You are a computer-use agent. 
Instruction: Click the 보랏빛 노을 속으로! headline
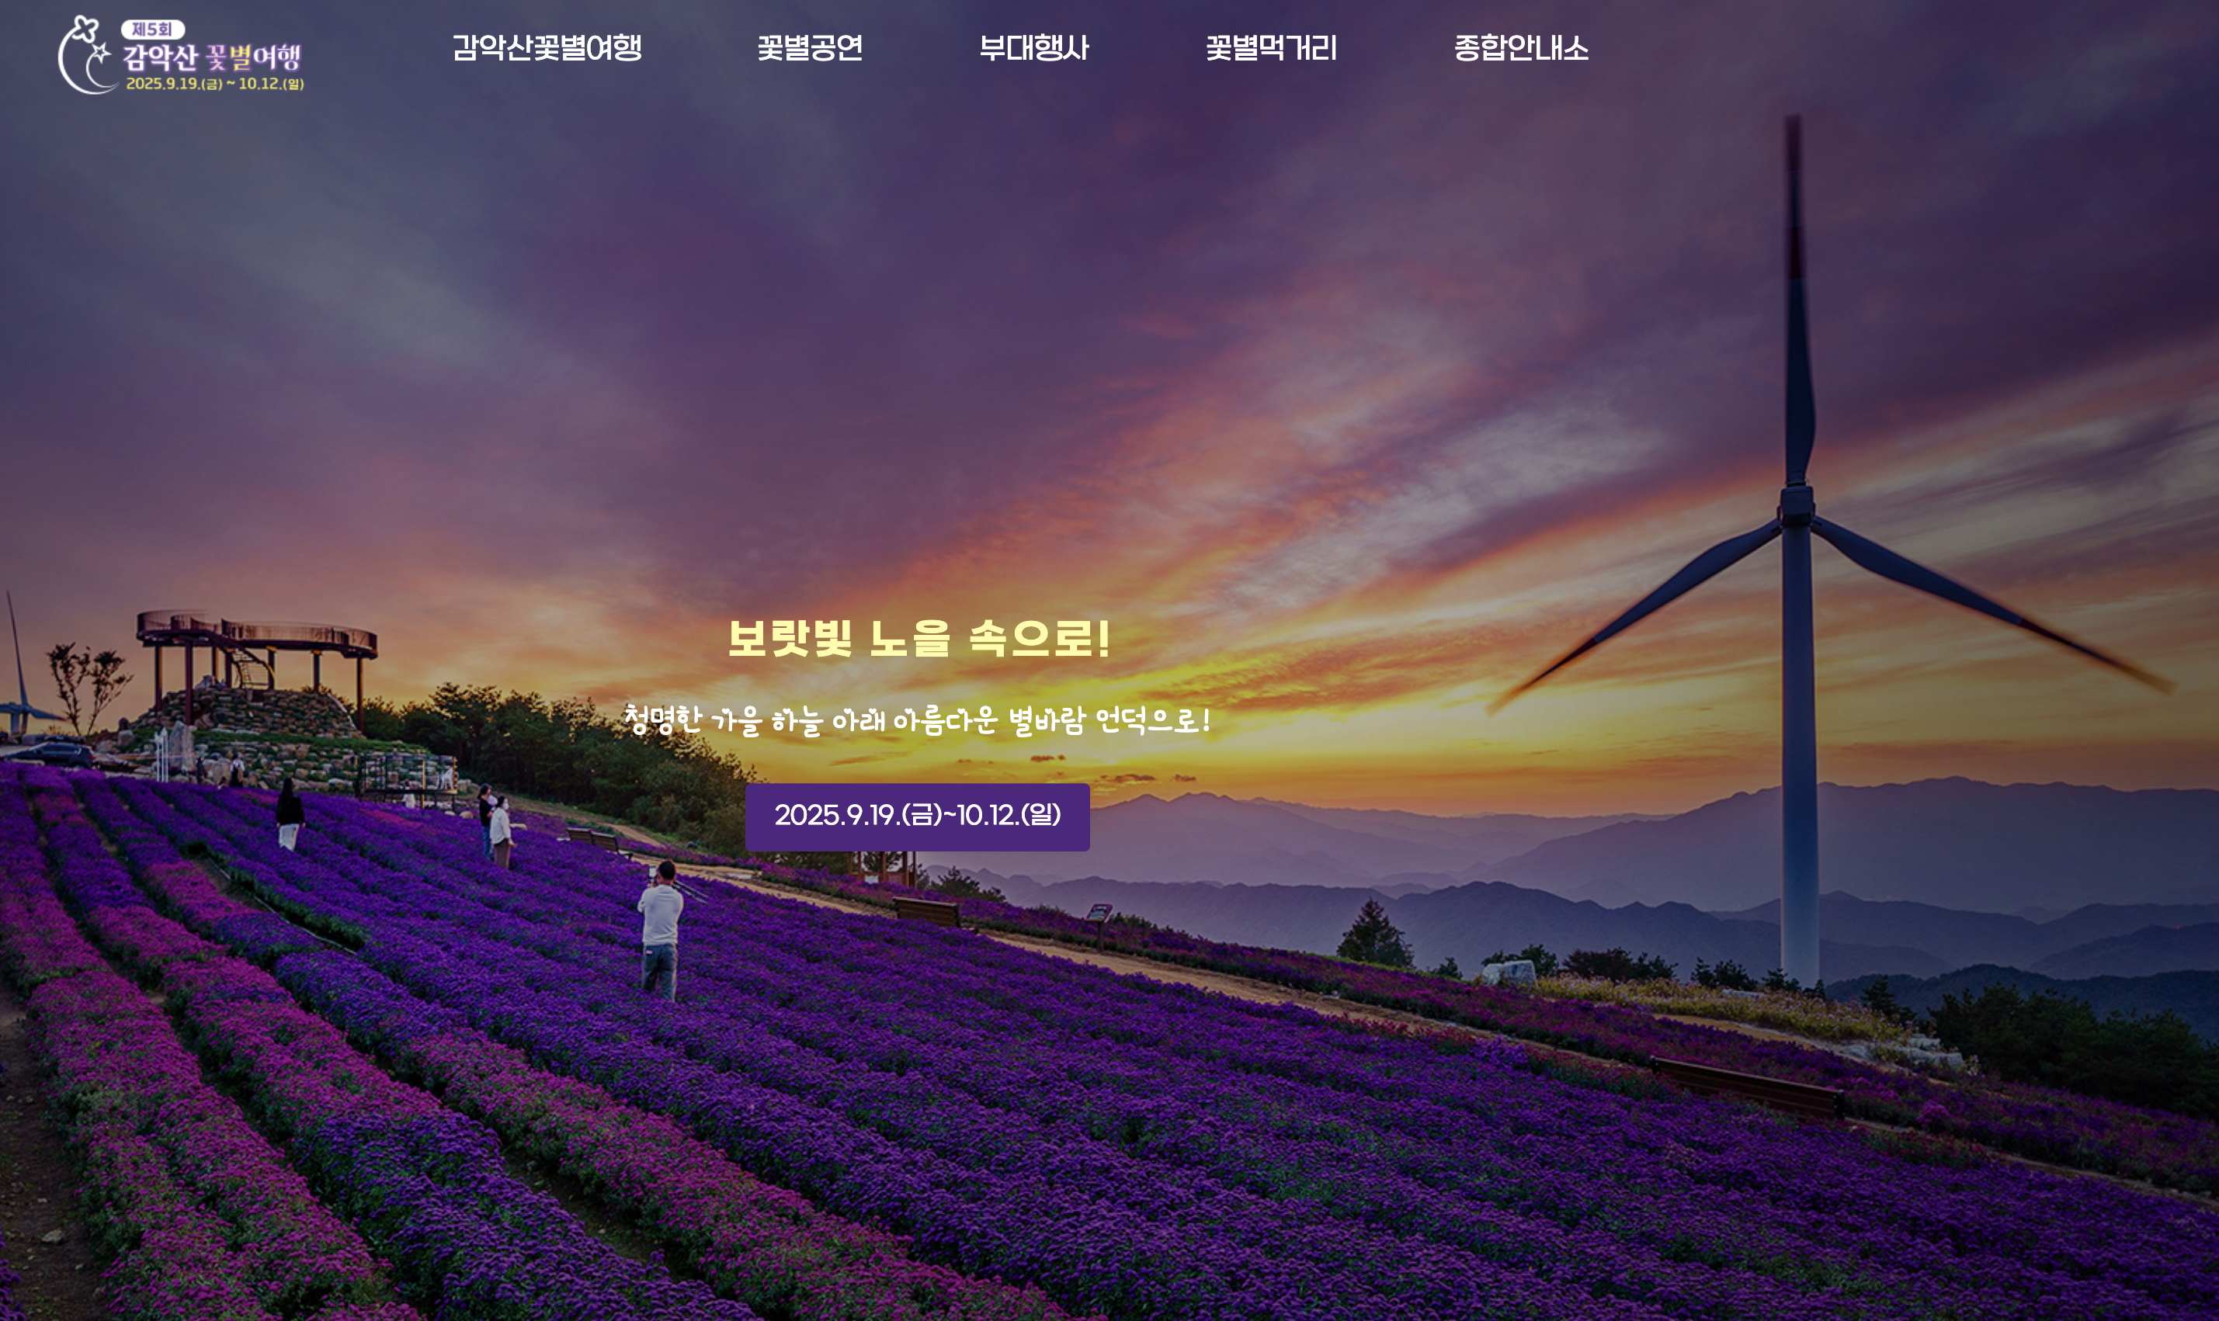tap(919, 638)
